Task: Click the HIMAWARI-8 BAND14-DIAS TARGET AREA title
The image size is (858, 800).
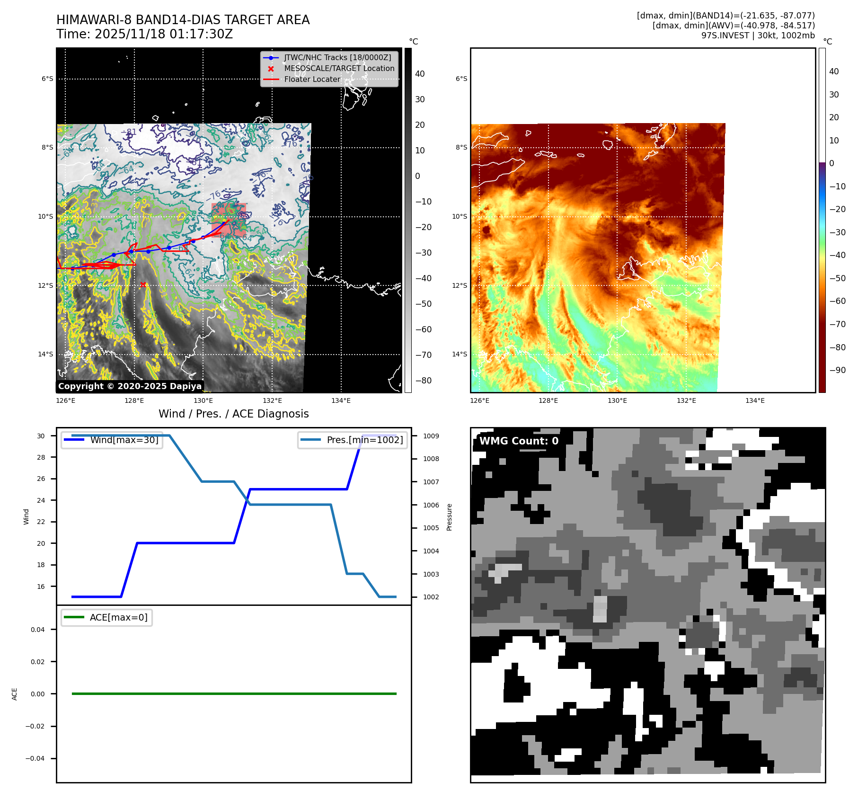Action: click(x=183, y=20)
